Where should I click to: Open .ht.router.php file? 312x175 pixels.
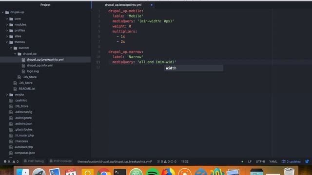pos(24,135)
